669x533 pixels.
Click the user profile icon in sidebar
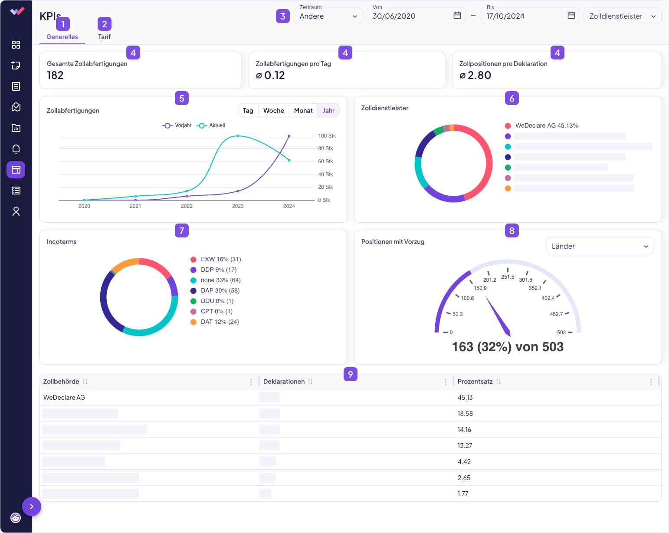point(16,211)
